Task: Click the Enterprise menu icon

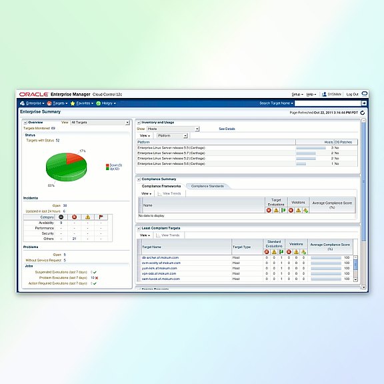Action: [23, 103]
